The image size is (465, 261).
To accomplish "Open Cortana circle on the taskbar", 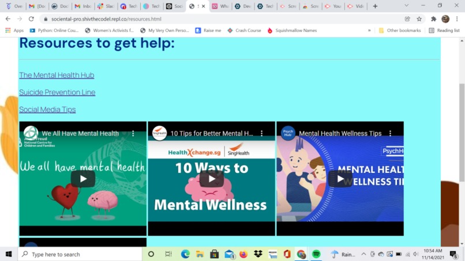I will (151, 254).
